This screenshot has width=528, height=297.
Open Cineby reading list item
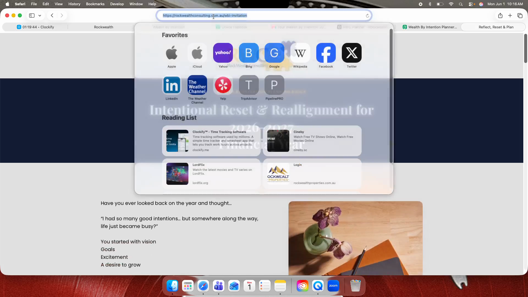point(312,141)
